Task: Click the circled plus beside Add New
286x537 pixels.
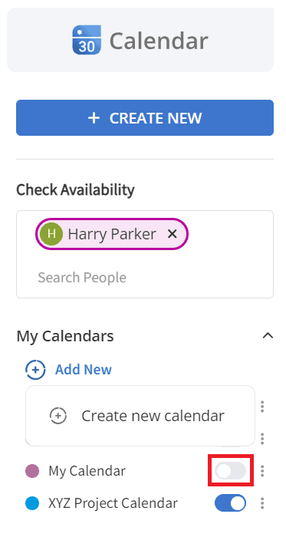Action: click(35, 370)
